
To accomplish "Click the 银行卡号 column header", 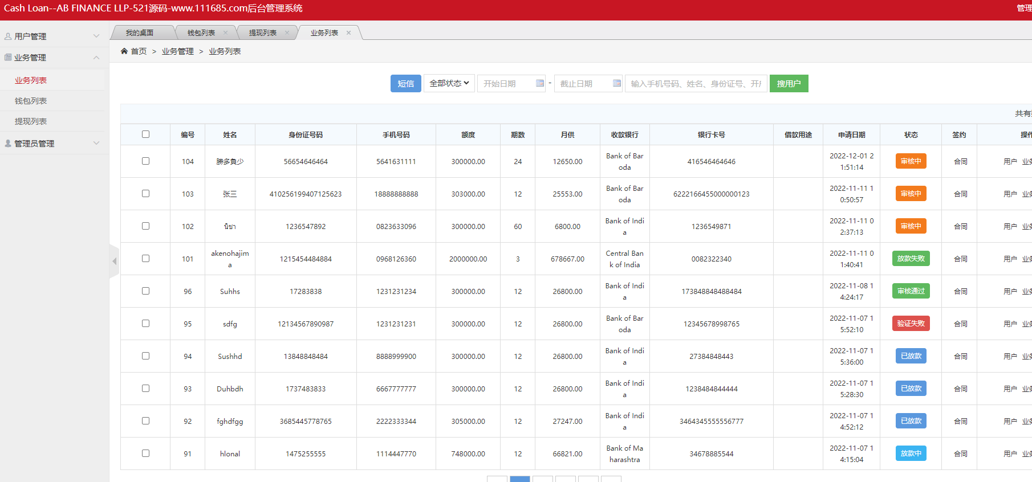I will click(x=712, y=135).
